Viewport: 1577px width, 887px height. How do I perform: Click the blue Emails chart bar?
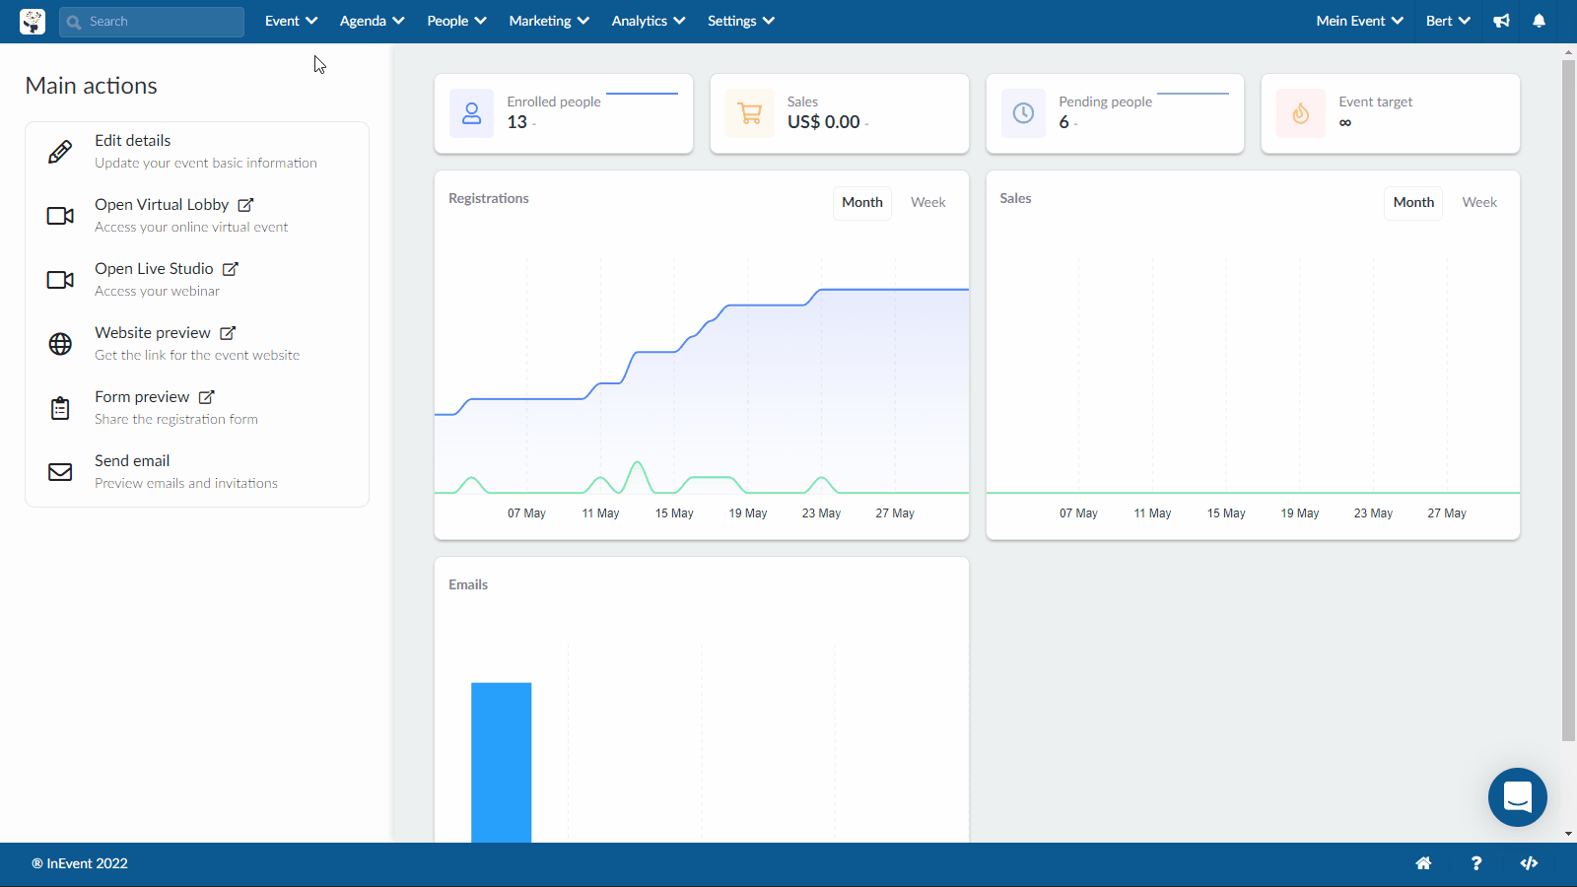501,763
